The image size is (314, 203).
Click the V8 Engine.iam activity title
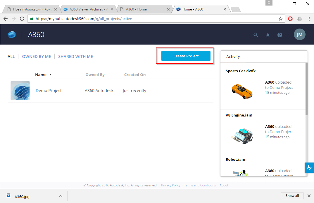click(239, 115)
